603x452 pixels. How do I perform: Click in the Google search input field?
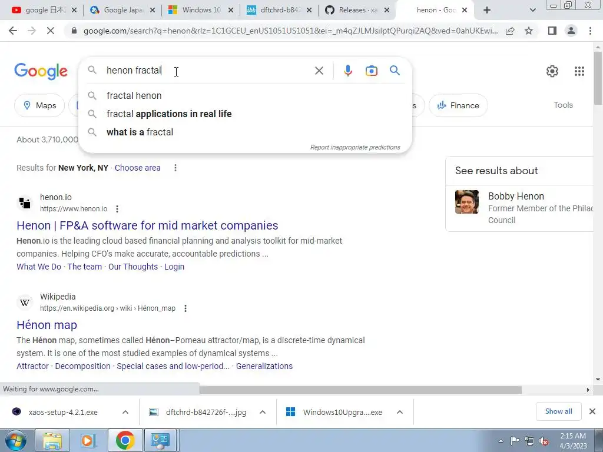(x=208, y=71)
